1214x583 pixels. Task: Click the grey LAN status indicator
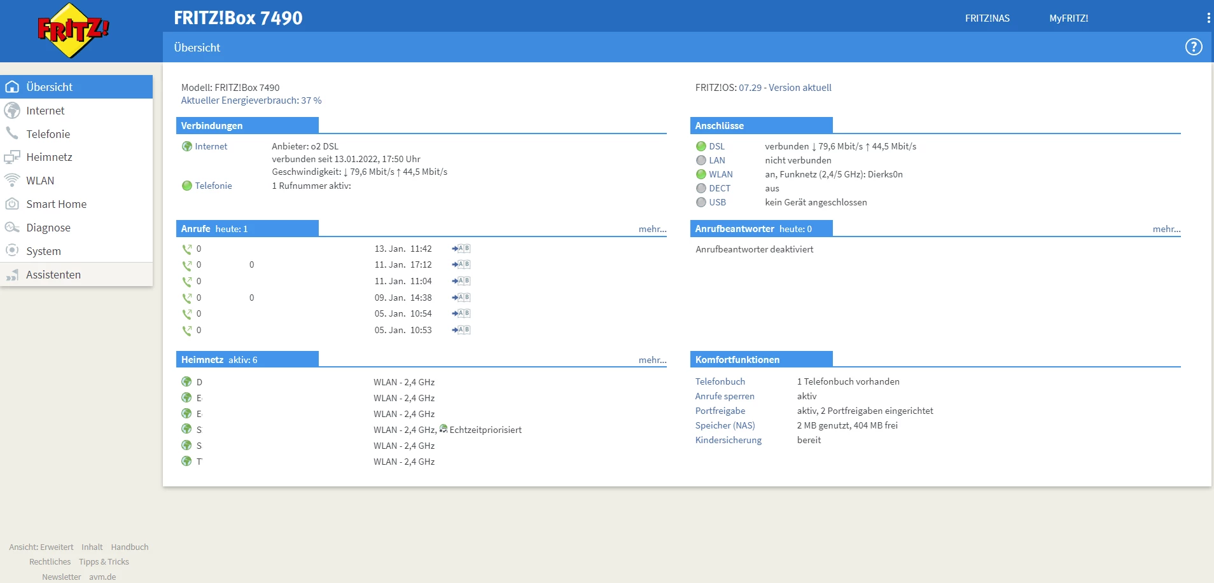(x=701, y=160)
